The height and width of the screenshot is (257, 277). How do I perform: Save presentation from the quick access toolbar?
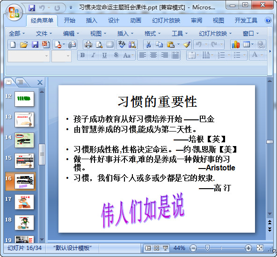(x=32, y=8)
